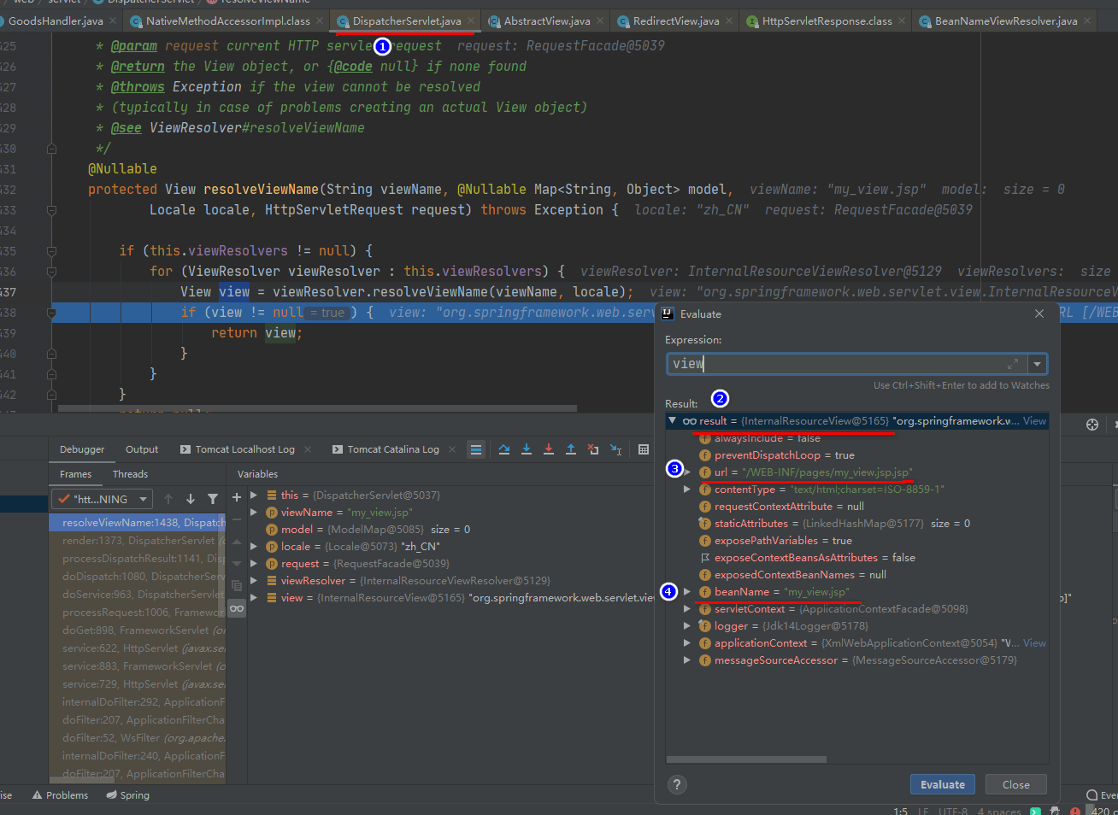Click the Run to Cursor icon
The height and width of the screenshot is (815, 1118).
click(x=615, y=449)
